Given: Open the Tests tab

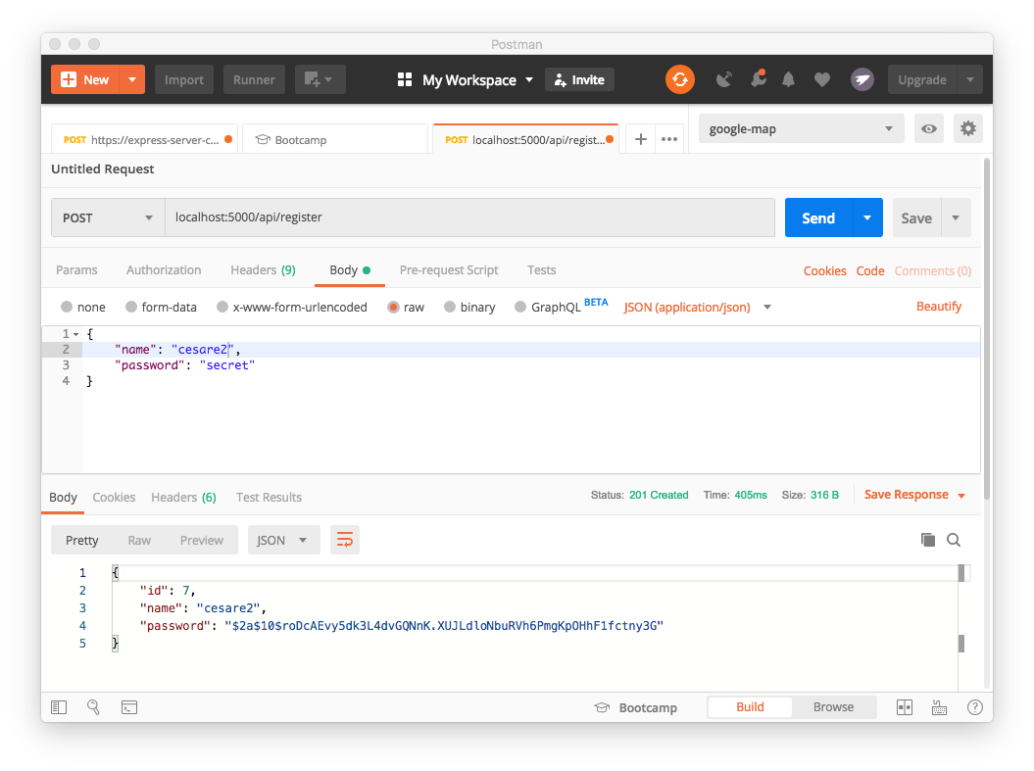Looking at the screenshot, I should click(x=541, y=270).
